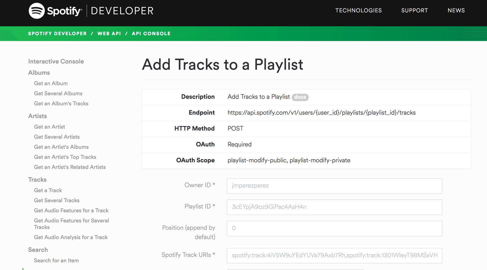Click the DEVELOPER wordmark in header
The image size is (487, 270).
click(x=122, y=11)
